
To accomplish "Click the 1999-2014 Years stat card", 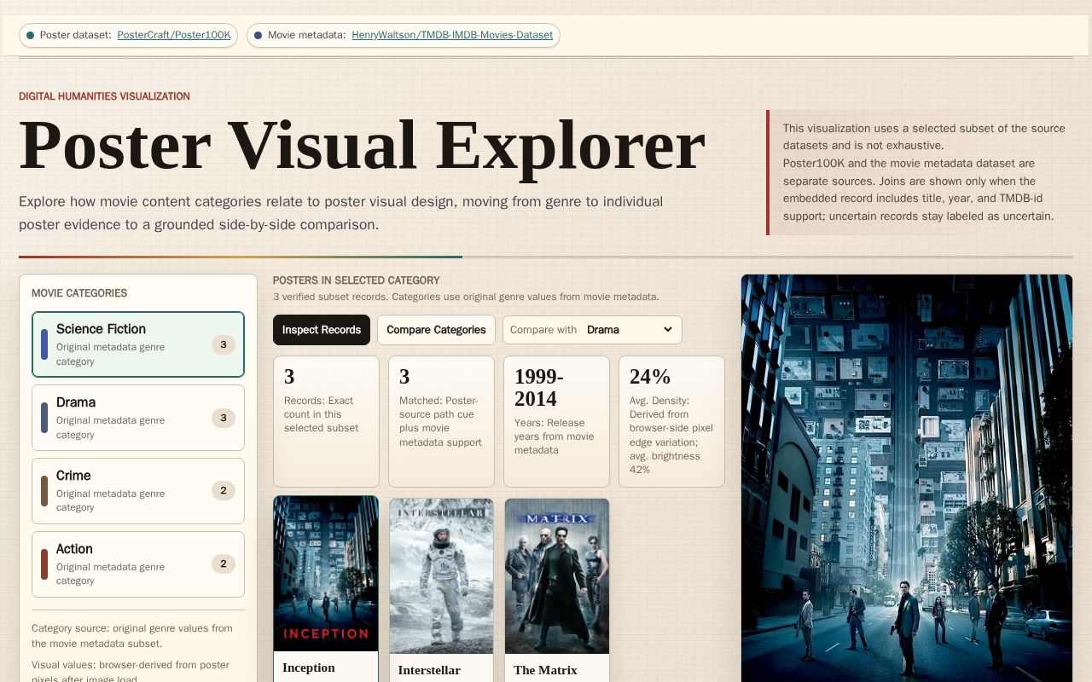I will 556,421.
